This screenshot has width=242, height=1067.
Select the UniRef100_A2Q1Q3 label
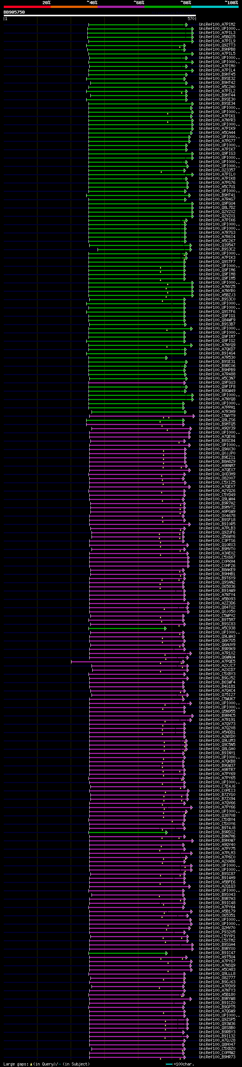(217, 886)
